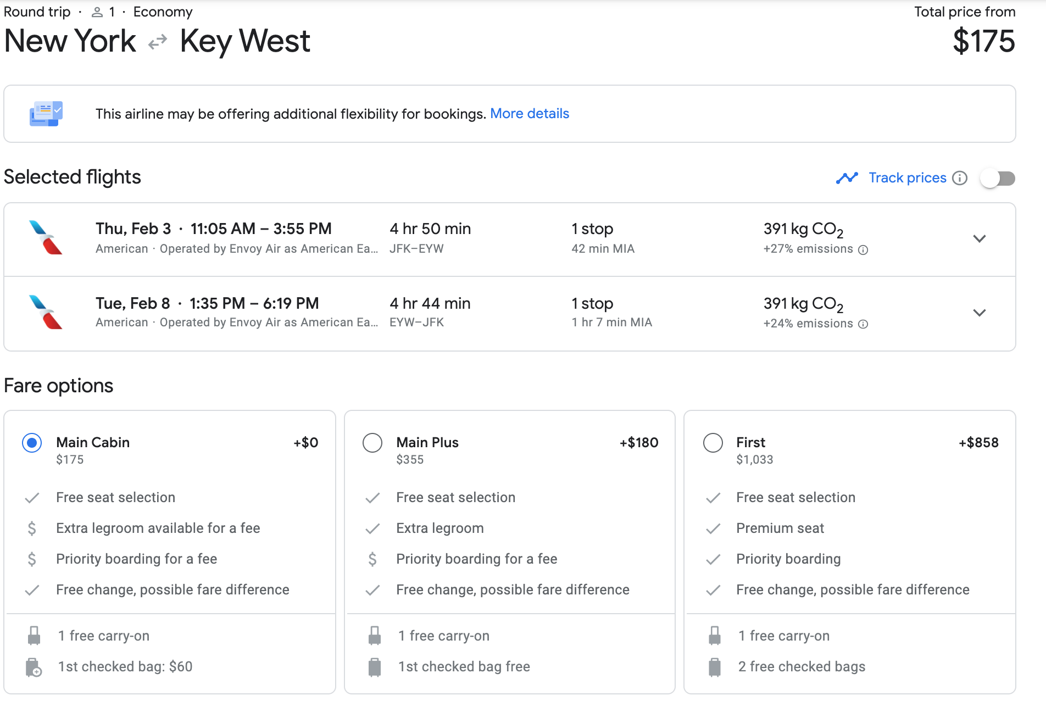Image resolution: width=1046 pixels, height=701 pixels.
Task: Click the Track prices graph icon
Action: [x=847, y=178]
